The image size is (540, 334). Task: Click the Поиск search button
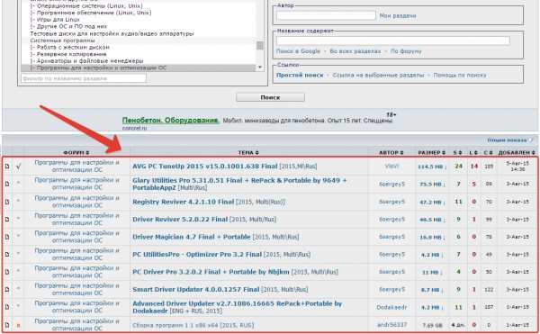(x=270, y=97)
